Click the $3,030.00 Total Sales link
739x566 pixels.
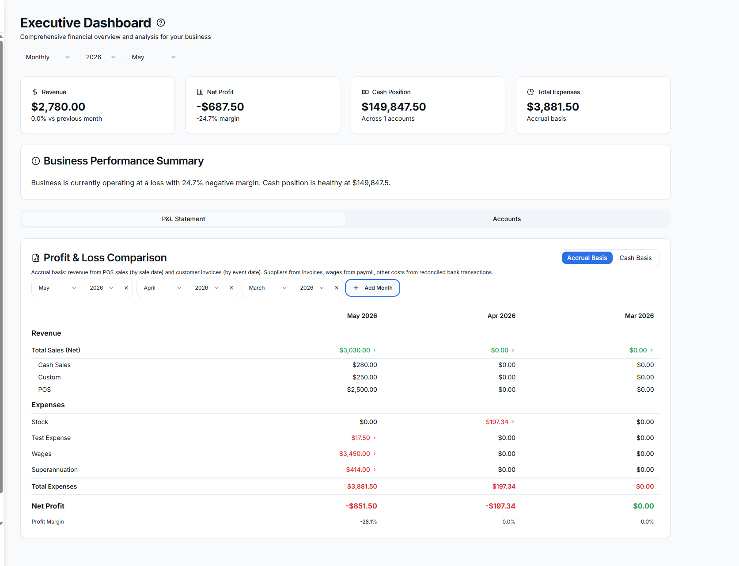tap(355, 350)
